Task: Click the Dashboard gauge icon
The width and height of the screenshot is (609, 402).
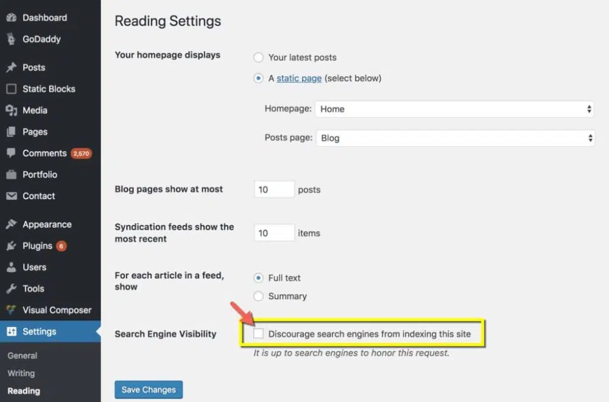Action: (11, 18)
